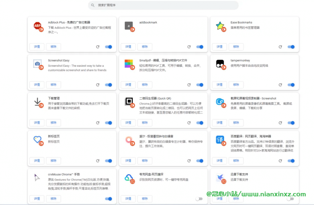Turn off the 新标签页 toggle
Screen dimensions: 314x205
tap(109, 161)
